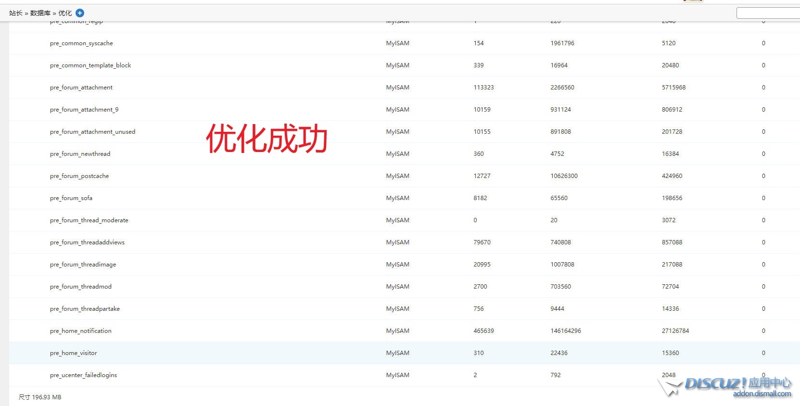Click the blue plus icon beside 优化
Screen dimensions: 800x406
80,13
